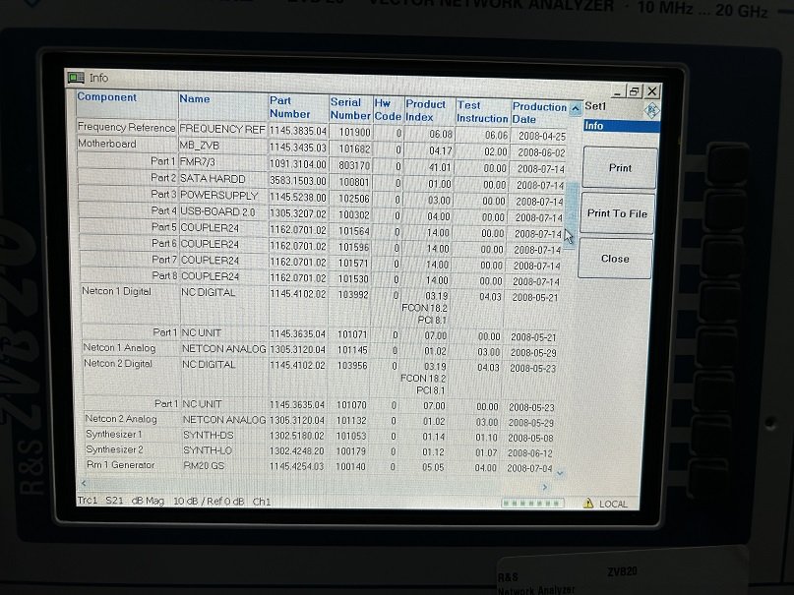
Task: Select the Motherboard component cell
Action: (127, 144)
